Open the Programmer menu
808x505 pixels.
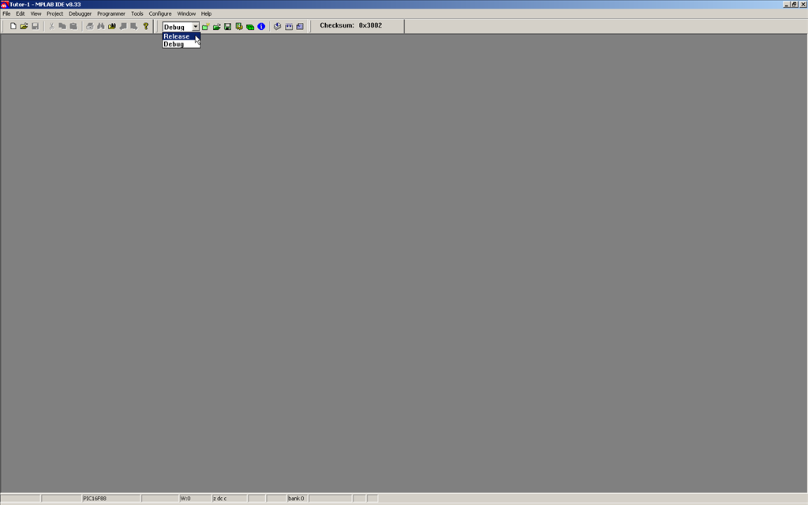click(x=111, y=13)
